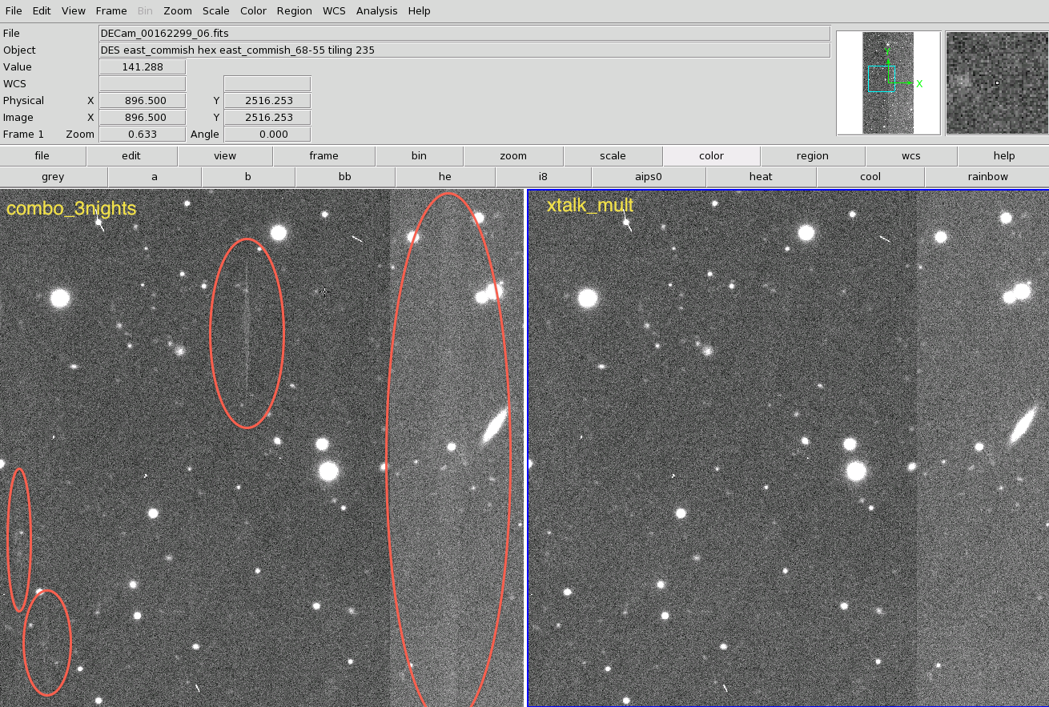
Task: Choose the 'cool' colormap
Action: (870, 177)
